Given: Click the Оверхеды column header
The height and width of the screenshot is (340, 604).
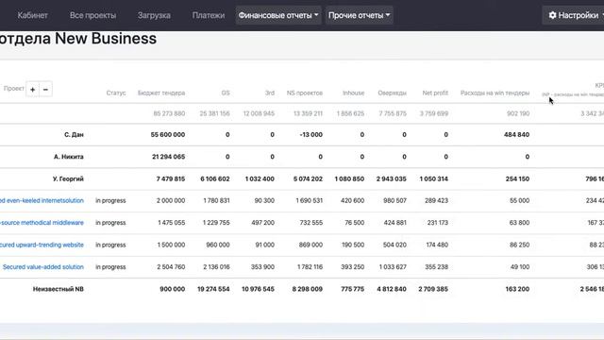Looking at the screenshot, I should [x=393, y=93].
